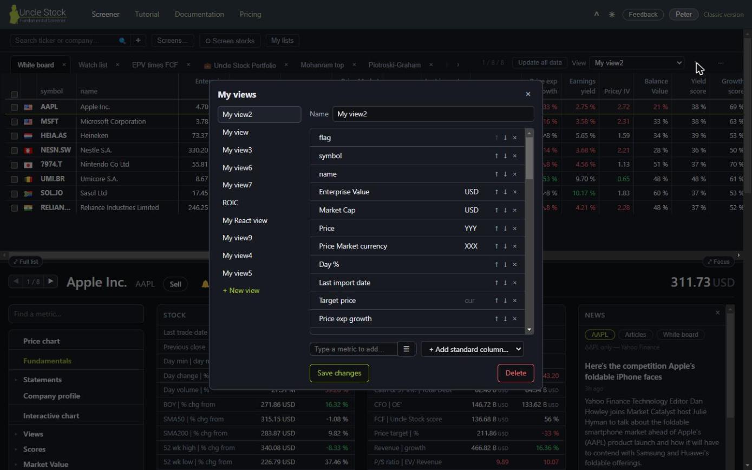Screen dimensions: 752x470
Task: Check the HEIA.AS row checkbox
Action: point(15,136)
